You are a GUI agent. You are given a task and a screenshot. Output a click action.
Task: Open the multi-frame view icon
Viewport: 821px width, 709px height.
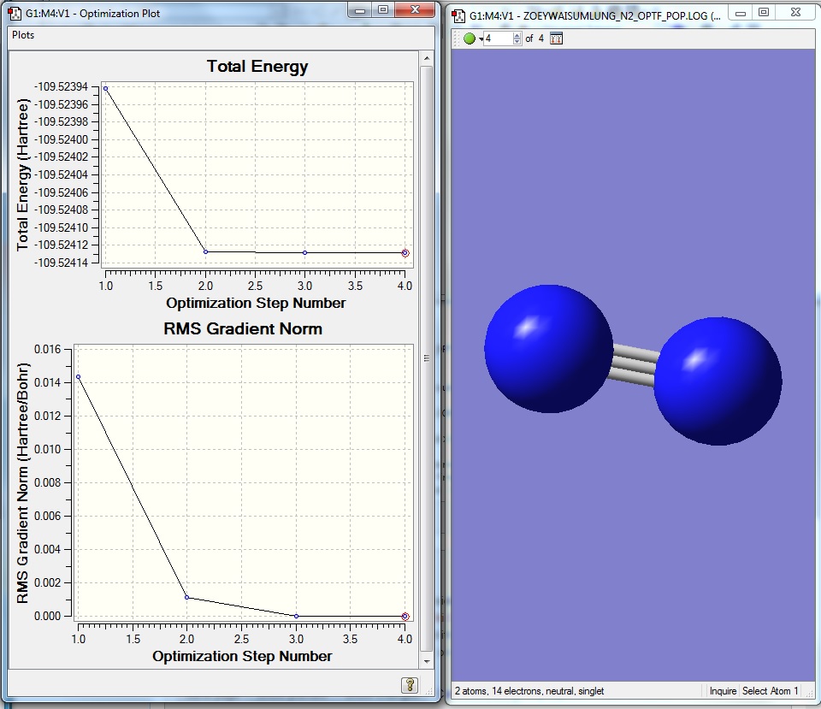(557, 38)
